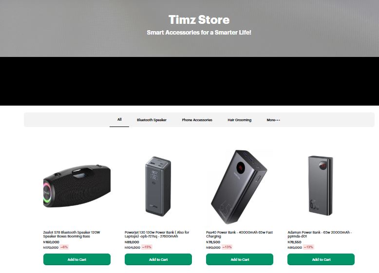Image resolution: width=379 pixels, height=273 pixels.
Task: Open Zealot S78 Bluetooth Speaker title link
Action: [x=72, y=234]
